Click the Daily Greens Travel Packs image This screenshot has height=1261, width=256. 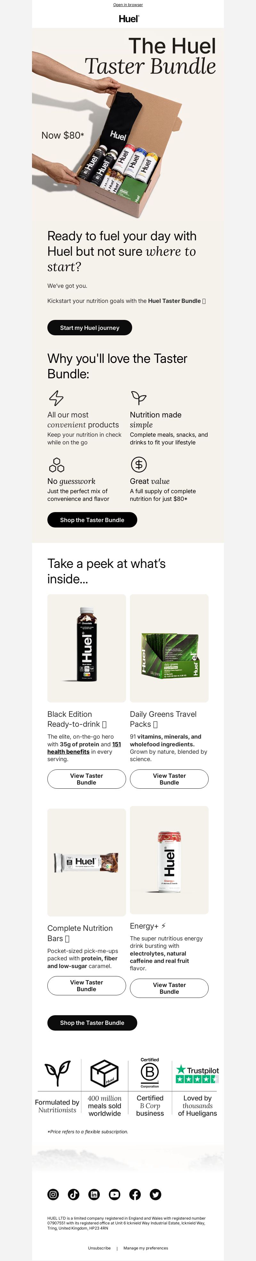(x=169, y=648)
